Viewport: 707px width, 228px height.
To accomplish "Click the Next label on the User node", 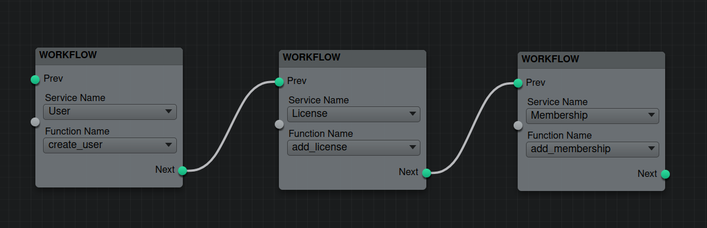I will [x=165, y=170].
